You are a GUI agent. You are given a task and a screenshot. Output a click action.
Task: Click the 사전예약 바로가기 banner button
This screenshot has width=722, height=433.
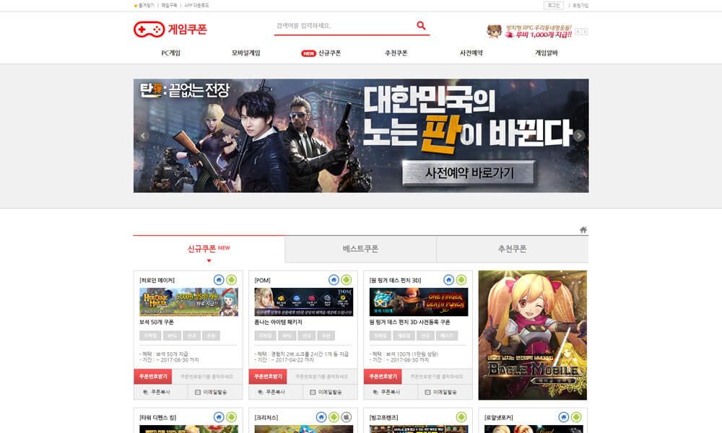pos(469,173)
